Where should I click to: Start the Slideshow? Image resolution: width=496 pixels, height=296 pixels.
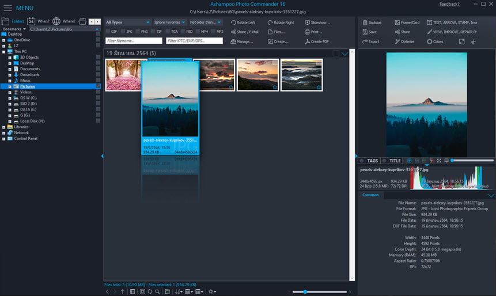point(317,22)
